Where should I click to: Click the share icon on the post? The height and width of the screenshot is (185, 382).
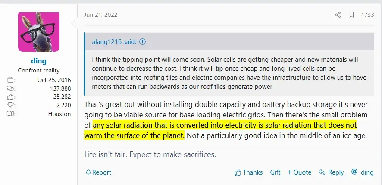click(x=338, y=15)
